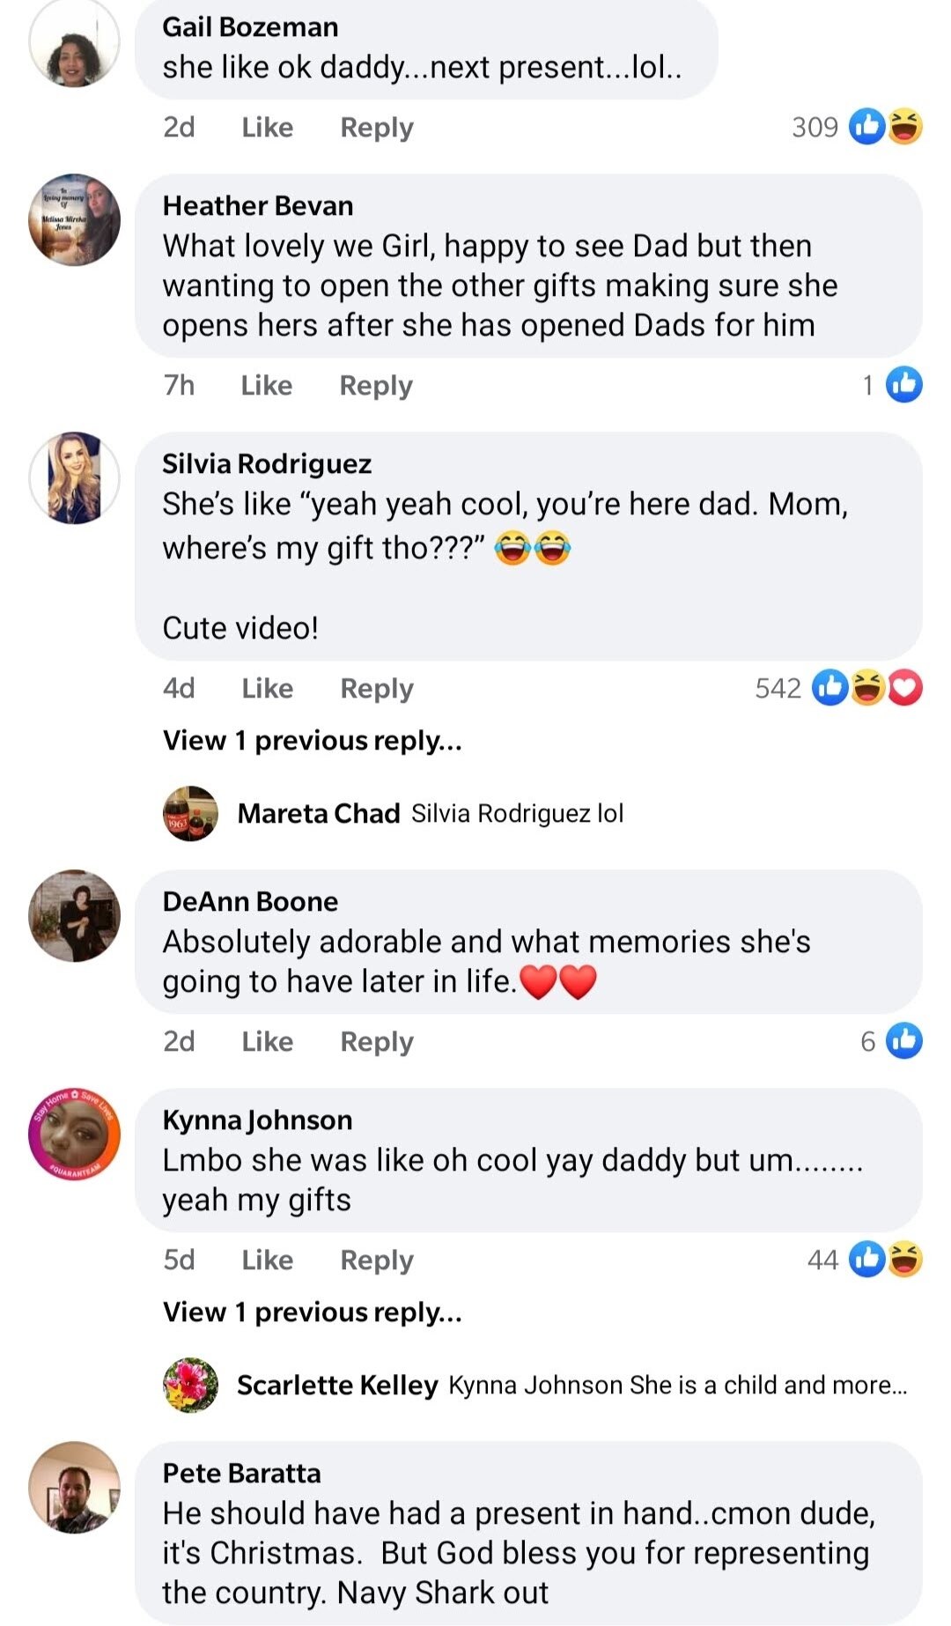Like Gail Bozeman's comment

[267, 128]
